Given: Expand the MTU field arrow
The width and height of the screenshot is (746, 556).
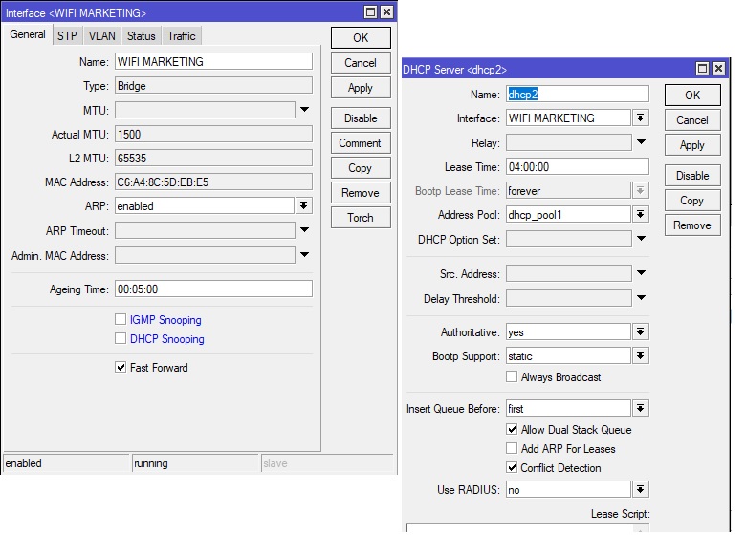Looking at the screenshot, I should 304,110.
